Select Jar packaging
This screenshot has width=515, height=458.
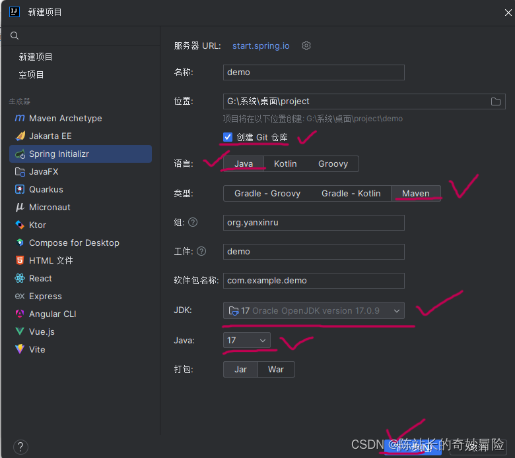(240, 370)
